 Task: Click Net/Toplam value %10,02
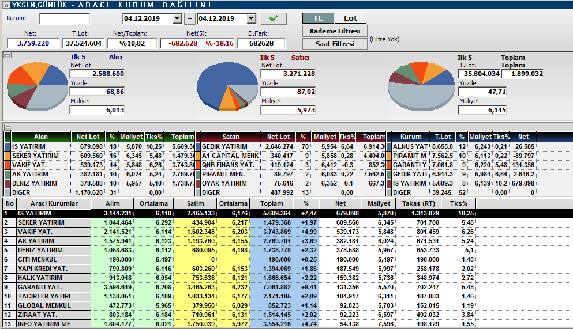pyautogui.click(x=132, y=43)
